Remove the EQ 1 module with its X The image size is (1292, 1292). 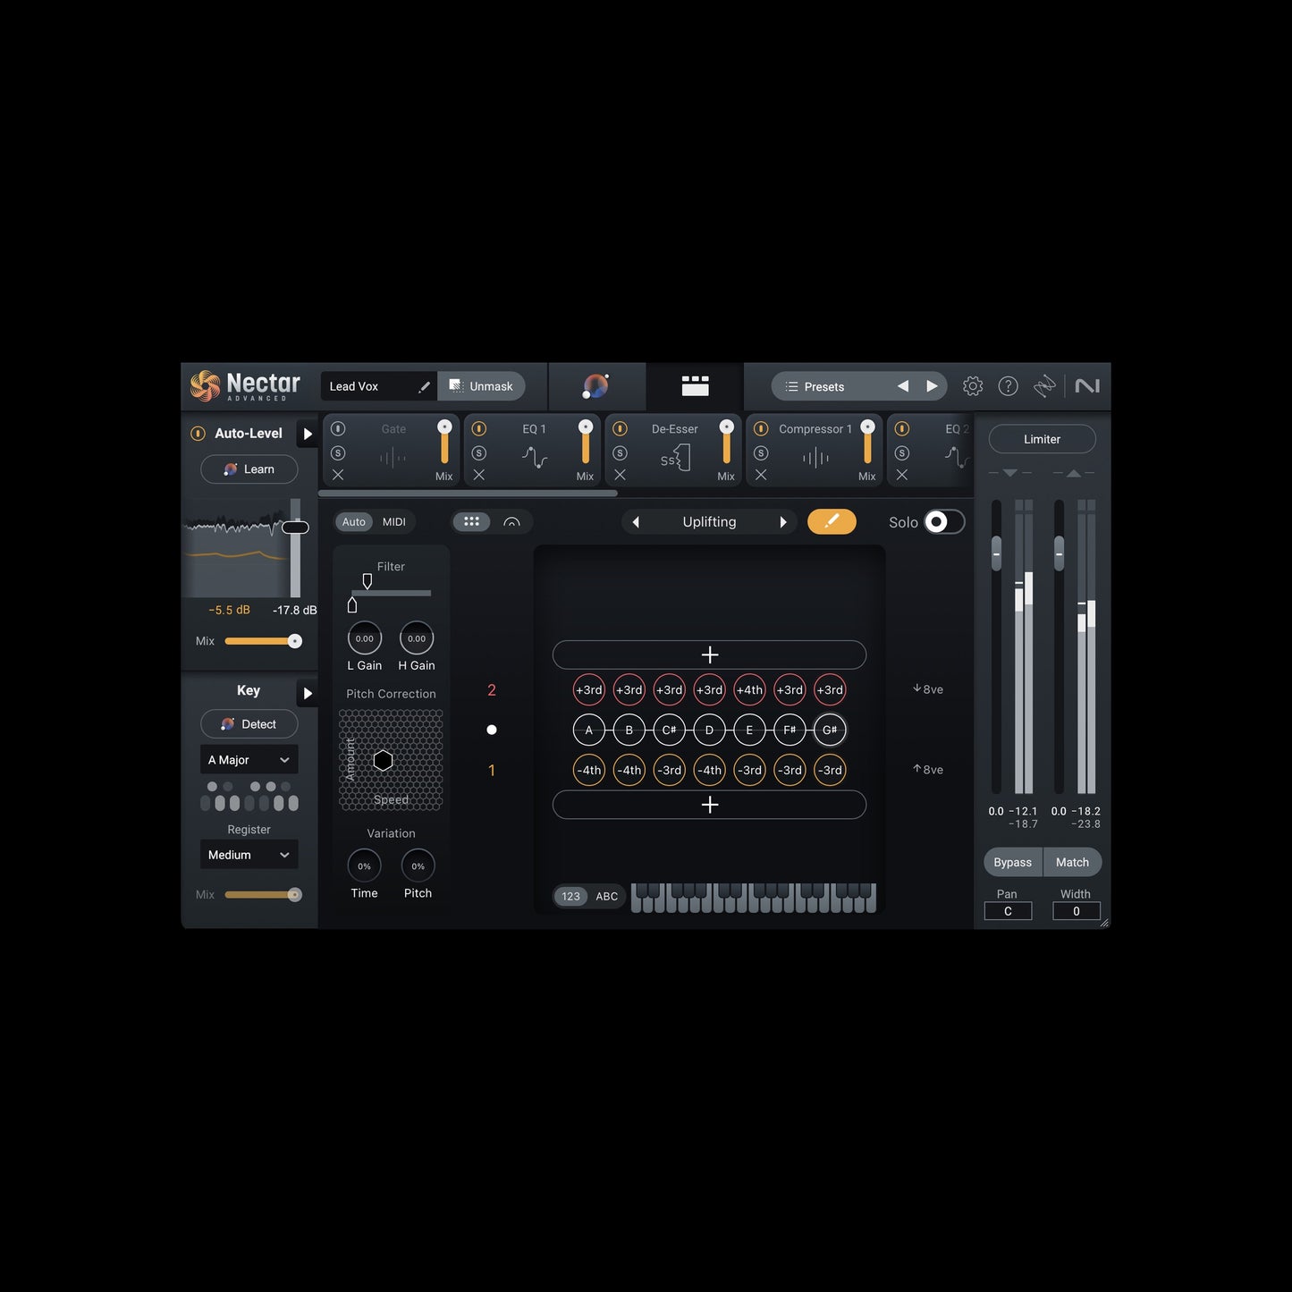click(479, 476)
